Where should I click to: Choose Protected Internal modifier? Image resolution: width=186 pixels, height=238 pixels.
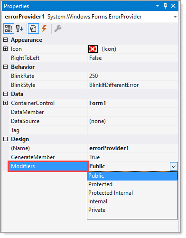[132, 193]
